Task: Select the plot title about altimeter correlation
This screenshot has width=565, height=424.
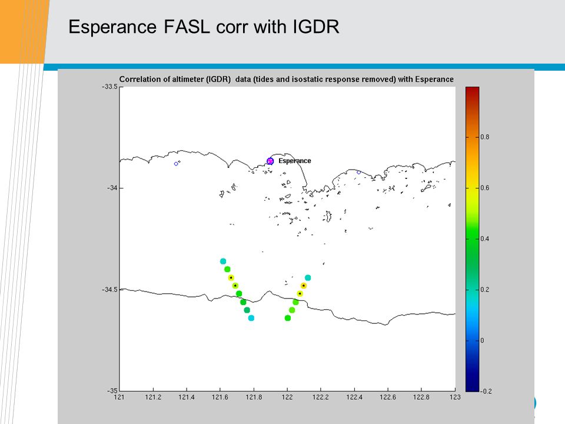Action: (287, 79)
